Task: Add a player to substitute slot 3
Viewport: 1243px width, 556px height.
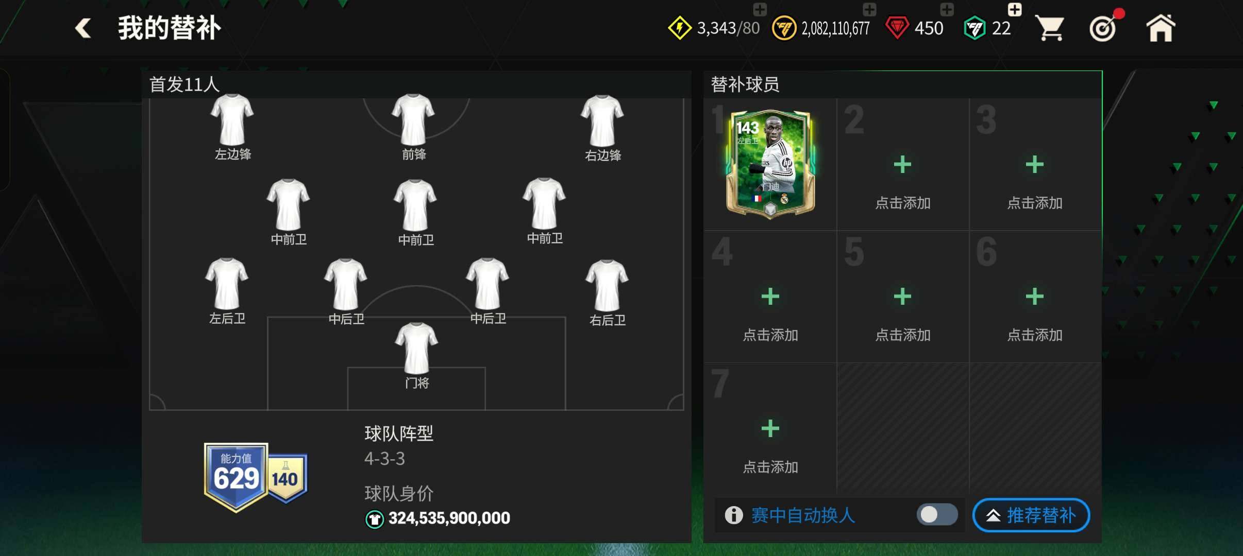Action: point(1034,165)
